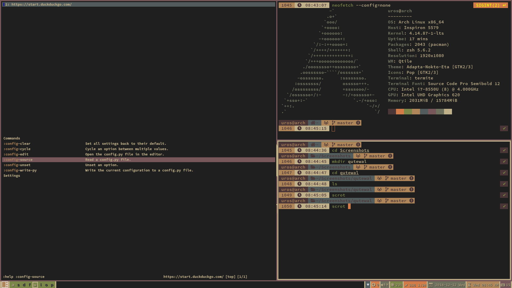Click the top terminal's empty cursor box
Viewport: 512px width, 288px height.
click(333, 128)
